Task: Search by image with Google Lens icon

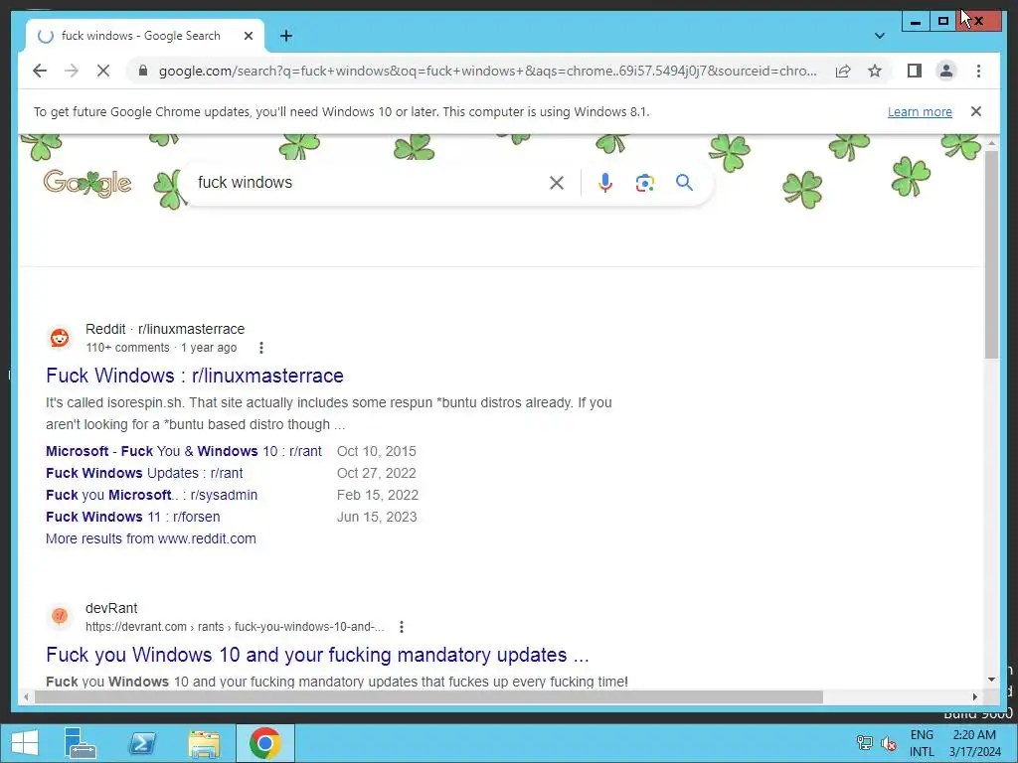Action: (x=644, y=183)
